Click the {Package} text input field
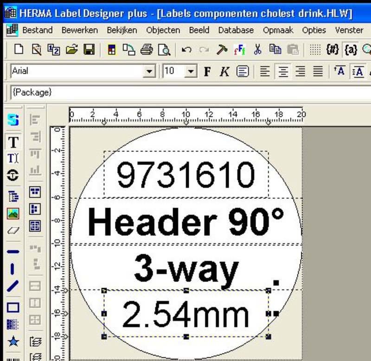Viewport: 371px width, 361px height. (185, 92)
